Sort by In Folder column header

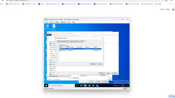[98, 47]
